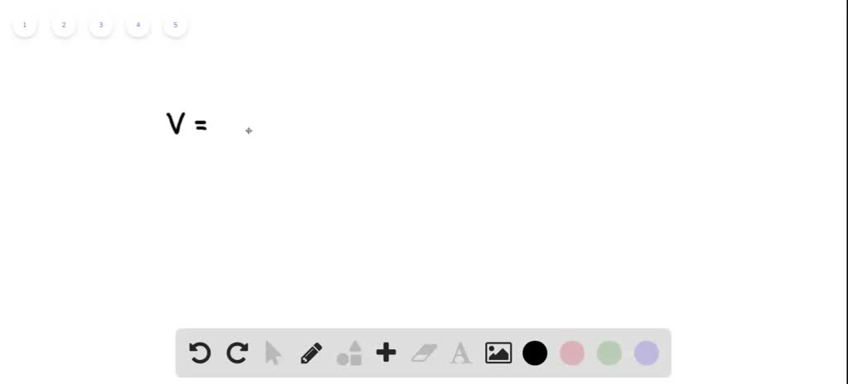Click the plus add icon

386,353
